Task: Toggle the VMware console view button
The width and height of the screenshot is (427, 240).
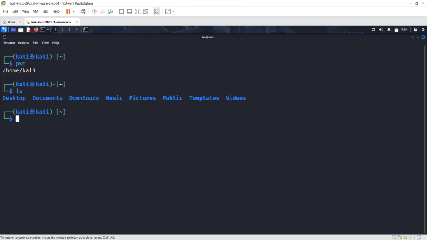Action: pyautogui.click(x=156, y=11)
